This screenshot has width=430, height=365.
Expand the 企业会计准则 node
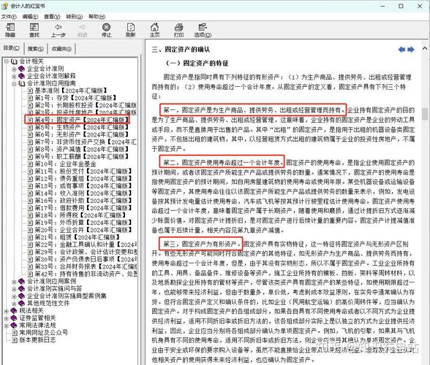pos(14,69)
